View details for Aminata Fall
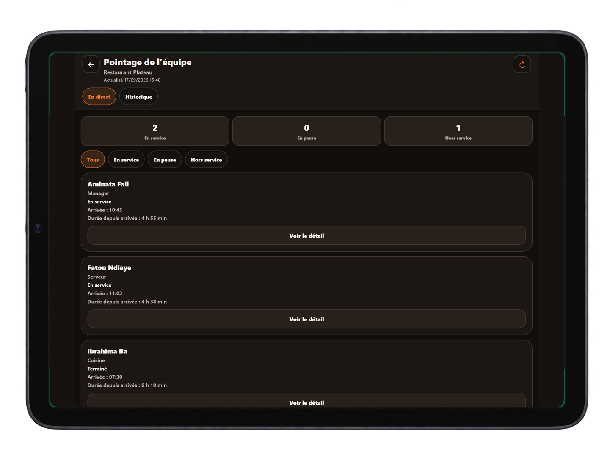This screenshot has width=613, height=460. [306, 236]
